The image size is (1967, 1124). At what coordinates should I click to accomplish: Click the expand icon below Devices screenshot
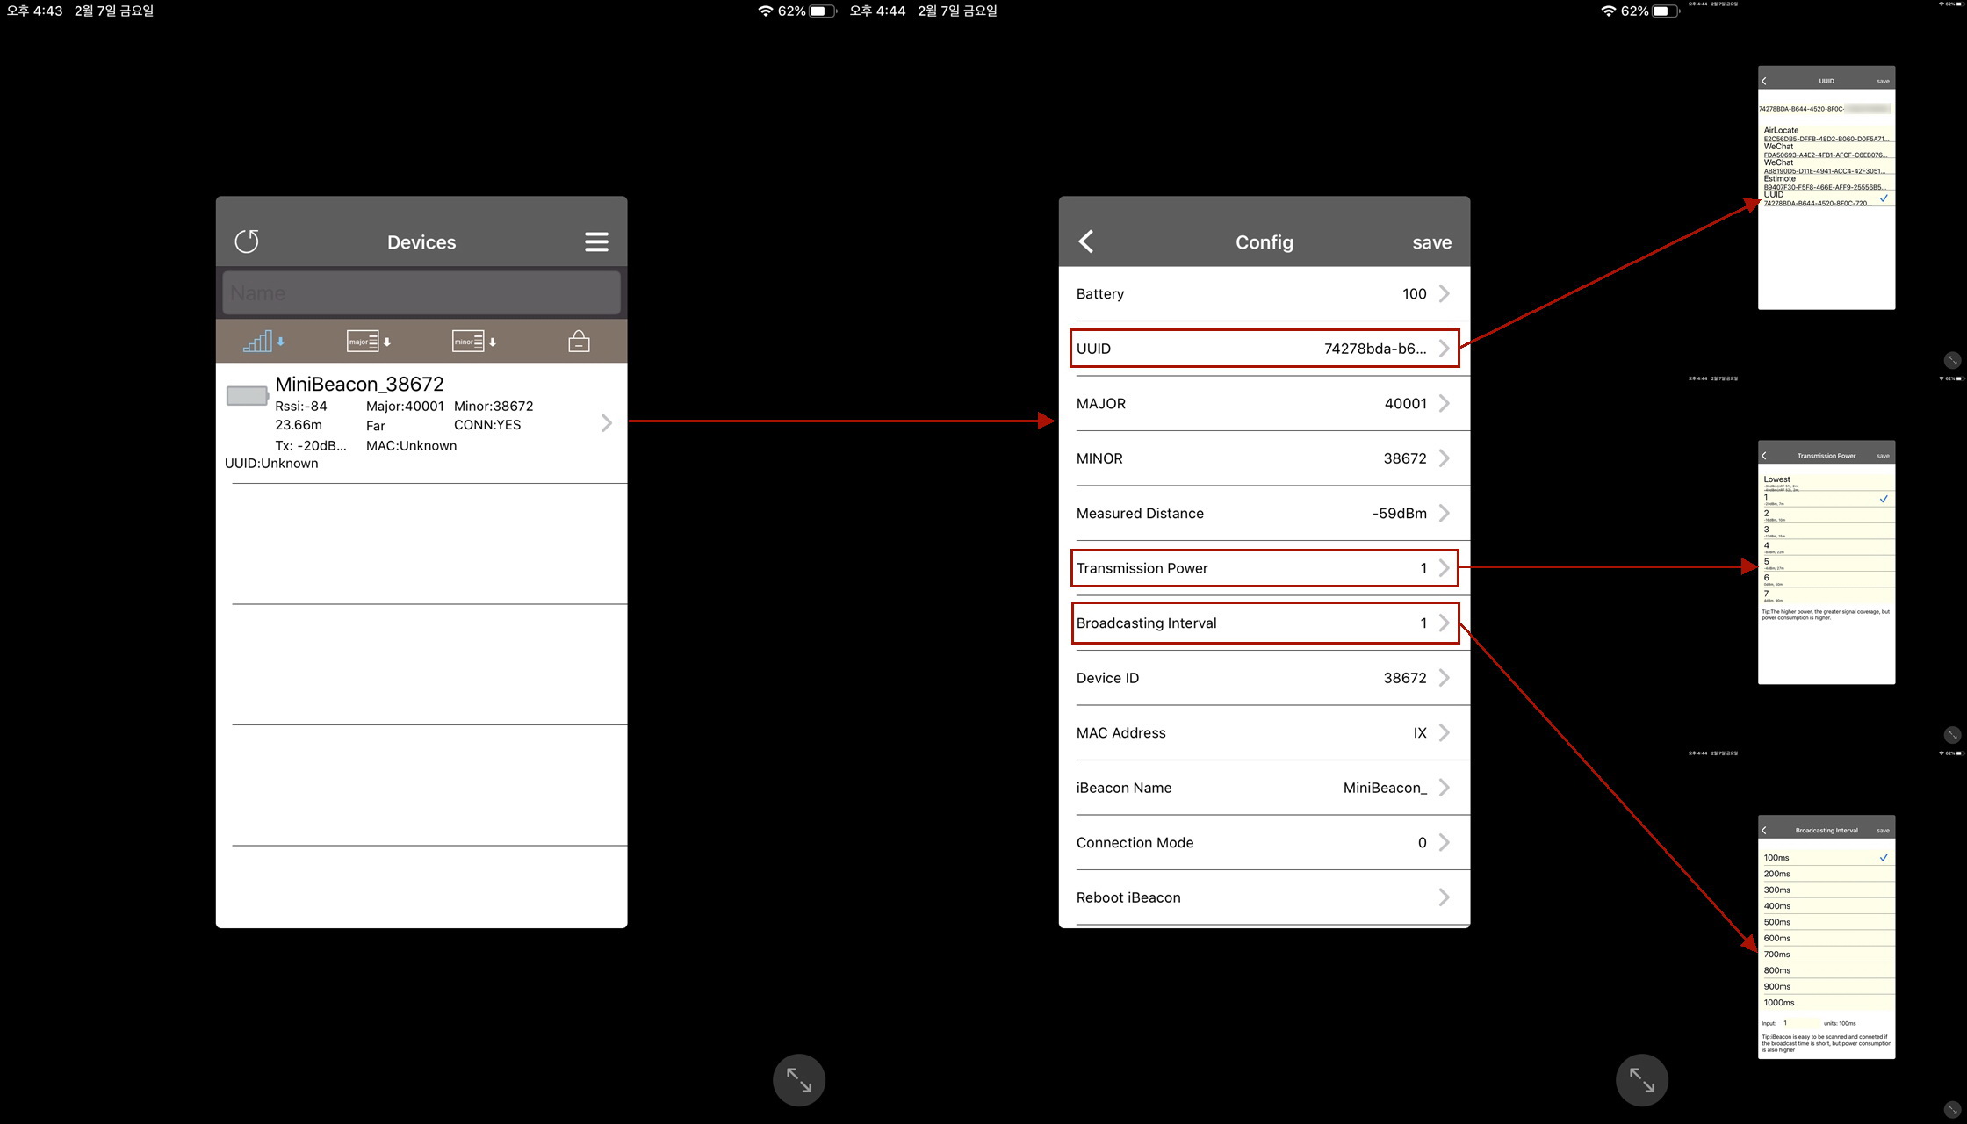tap(798, 1079)
